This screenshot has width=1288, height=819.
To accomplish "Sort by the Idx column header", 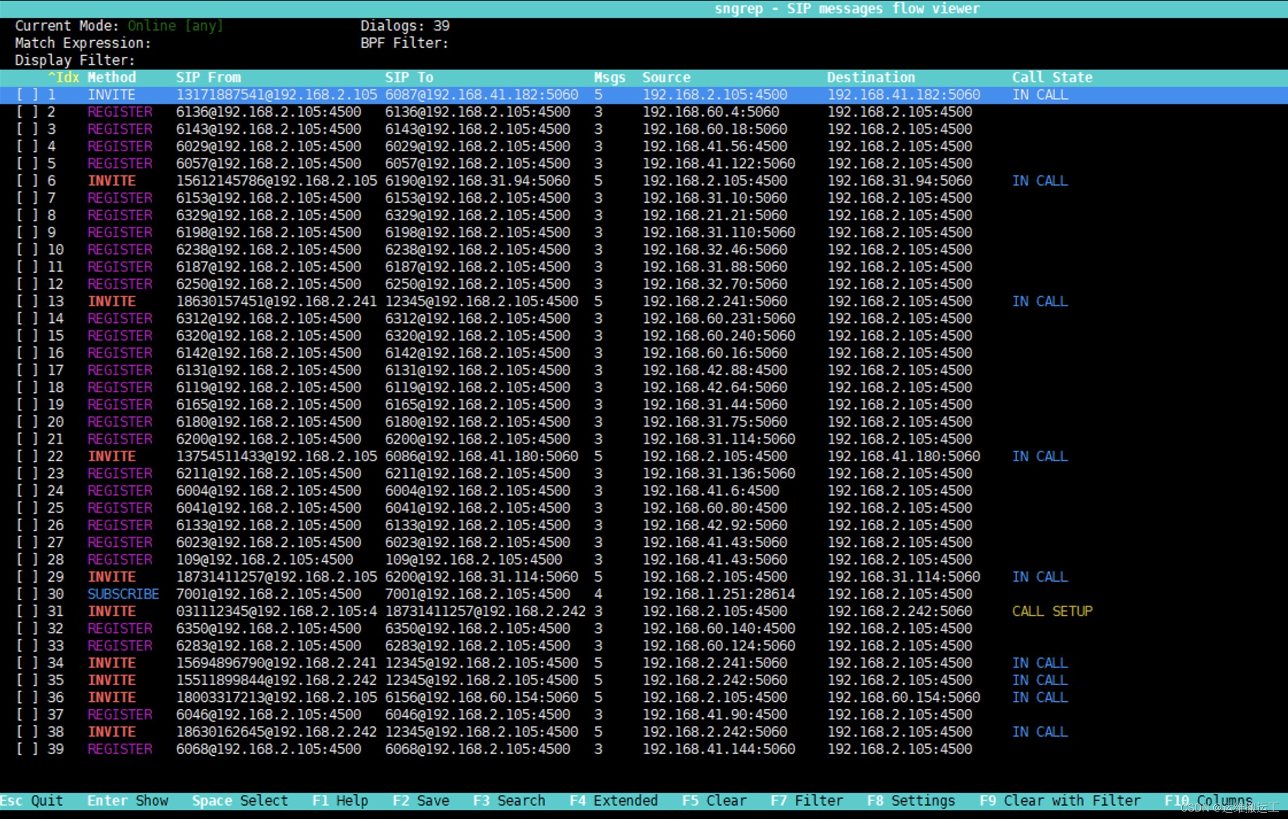I will click(64, 78).
